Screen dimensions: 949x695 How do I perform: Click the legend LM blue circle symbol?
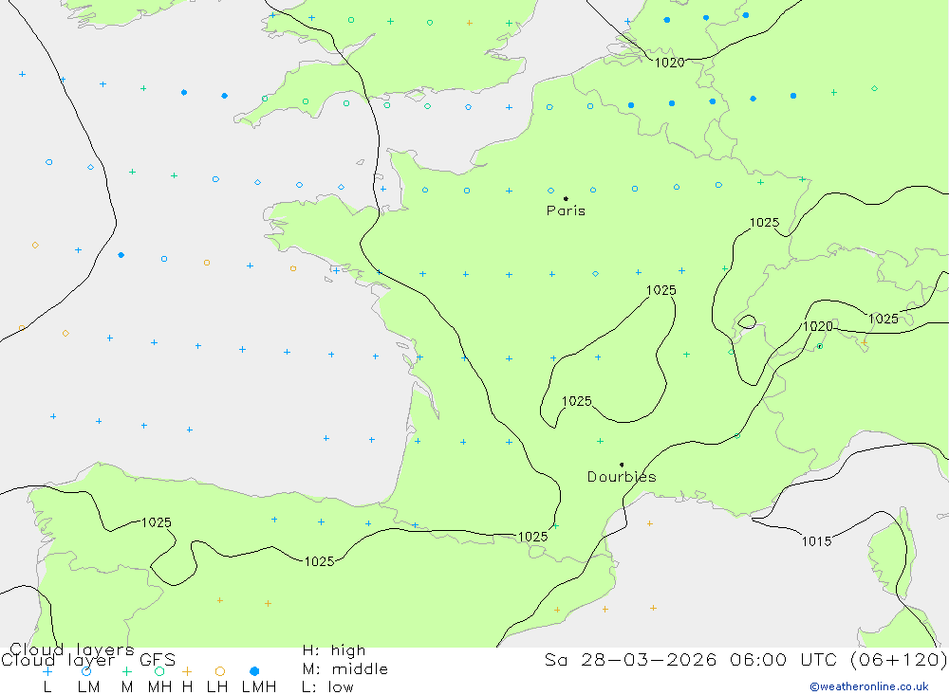(x=86, y=671)
